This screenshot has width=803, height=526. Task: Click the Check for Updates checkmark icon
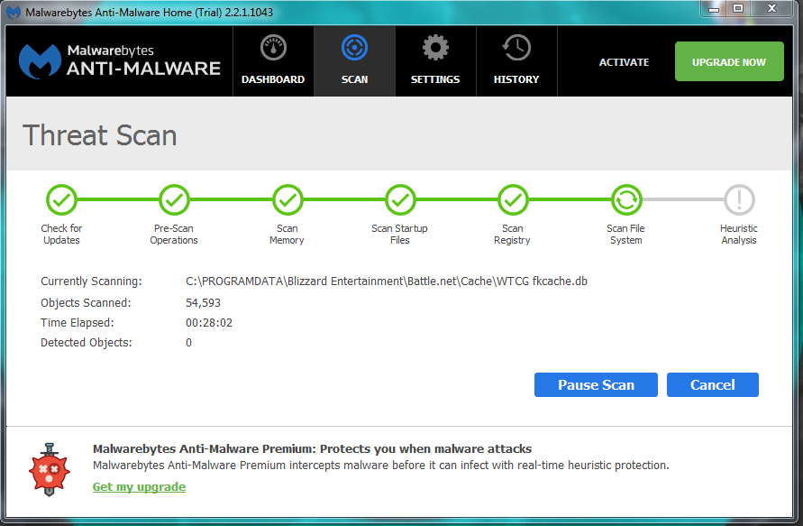(61, 200)
